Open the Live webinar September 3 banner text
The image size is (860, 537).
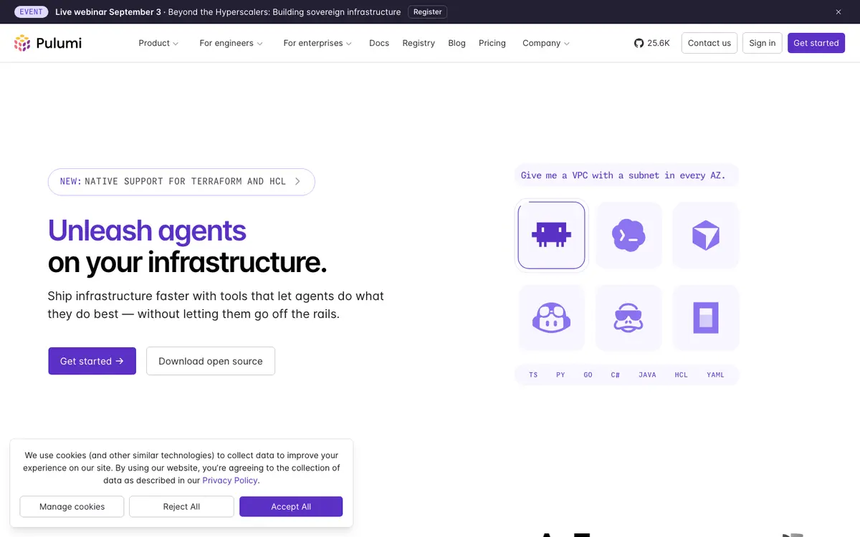(228, 12)
